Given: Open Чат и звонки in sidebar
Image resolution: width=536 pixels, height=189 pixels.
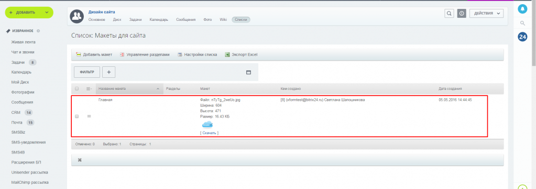Looking at the screenshot, I should tap(23, 52).
